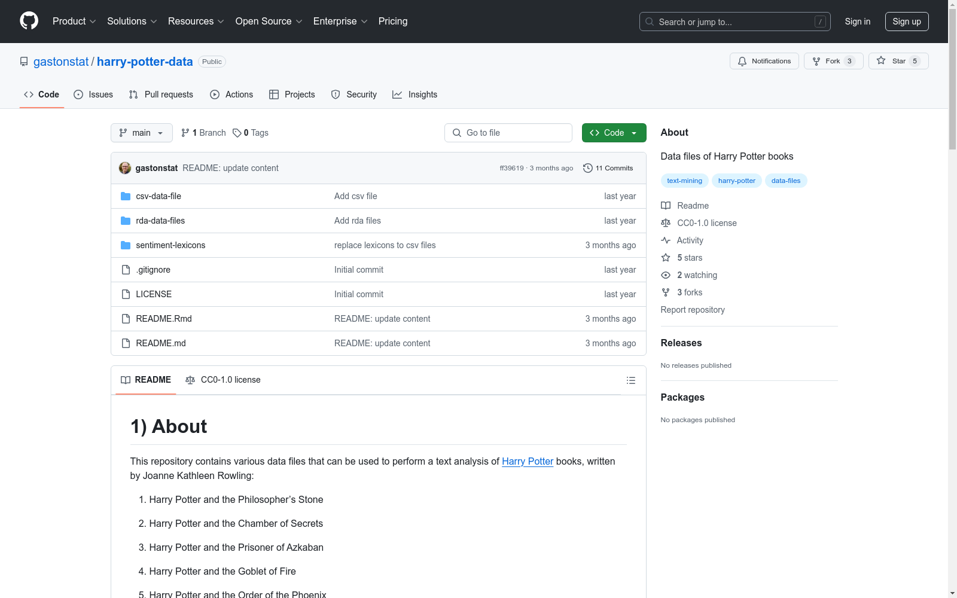Viewport: 957px width, 598px height.
Task: Switch to the CC0-1.0 license tab
Action: tap(223, 380)
